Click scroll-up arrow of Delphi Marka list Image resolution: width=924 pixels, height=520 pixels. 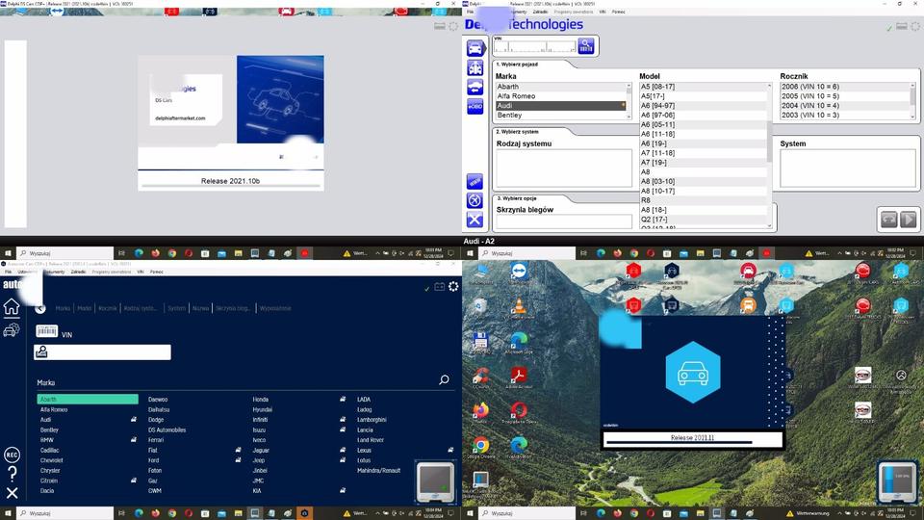point(629,86)
